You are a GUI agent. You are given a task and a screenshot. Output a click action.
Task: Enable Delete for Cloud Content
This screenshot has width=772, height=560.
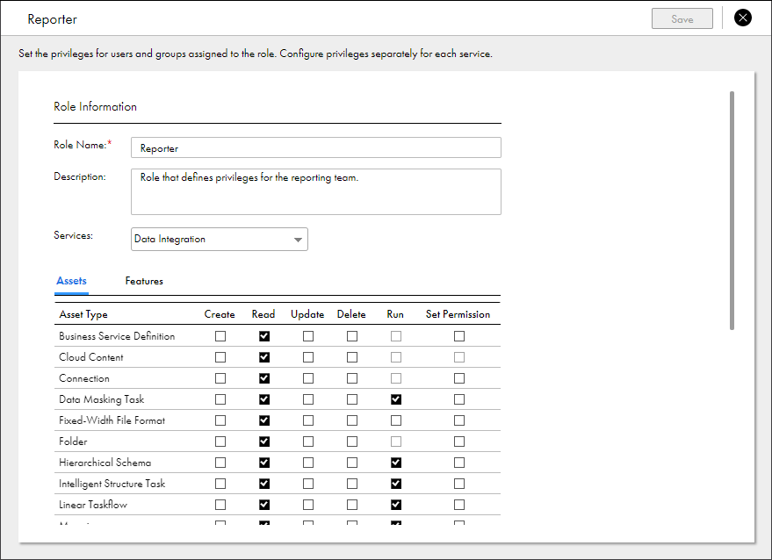click(352, 357)
